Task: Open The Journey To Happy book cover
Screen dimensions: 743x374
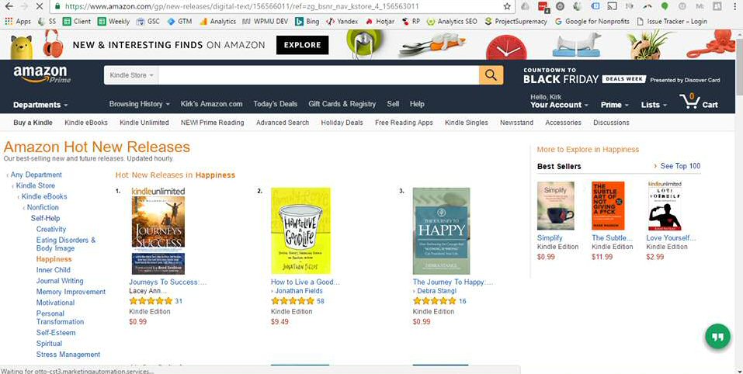Action: [441, 231]
